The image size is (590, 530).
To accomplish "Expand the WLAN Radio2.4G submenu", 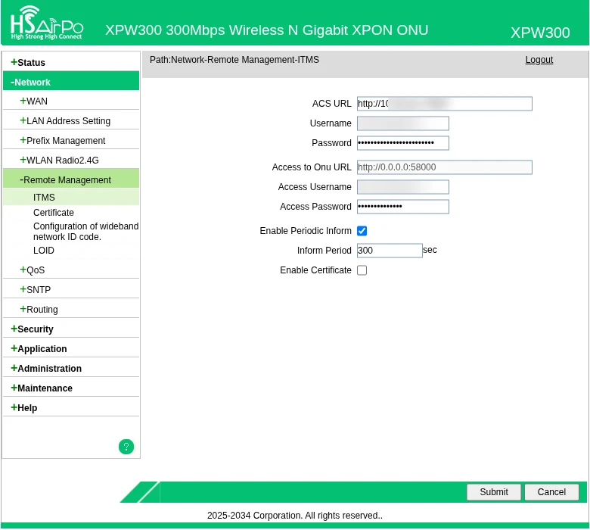I will tap(59, 160).
